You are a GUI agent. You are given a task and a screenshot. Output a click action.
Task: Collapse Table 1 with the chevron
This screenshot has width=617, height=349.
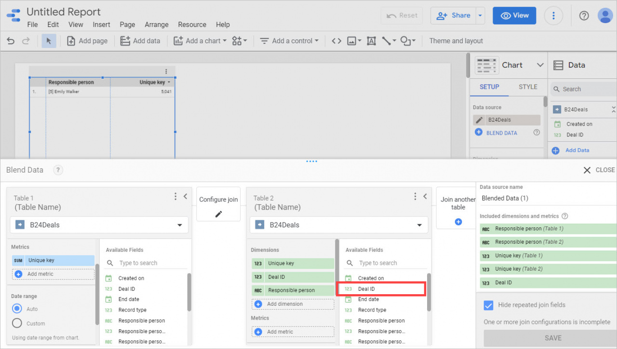[185, 196]
